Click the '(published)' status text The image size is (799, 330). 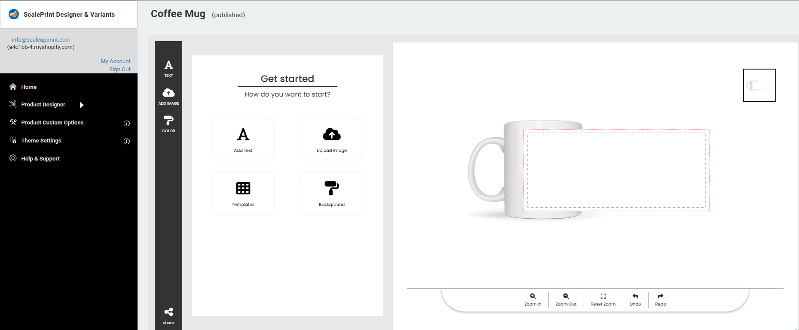point(228,15)
